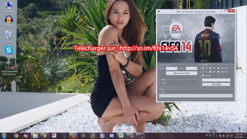247x139 pixels.
Task: Open Google Chrome from the taskbar
Action: (x=16, y=136)
